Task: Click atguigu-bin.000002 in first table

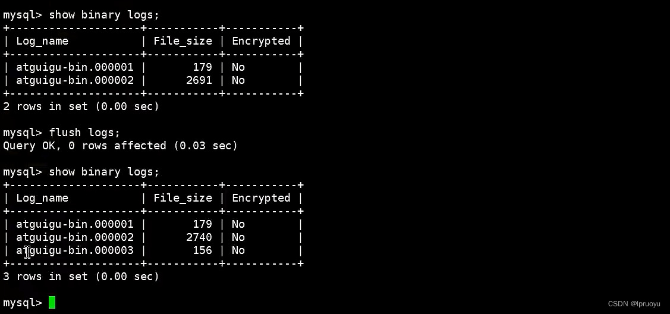Action: click(x=75, y=80)
